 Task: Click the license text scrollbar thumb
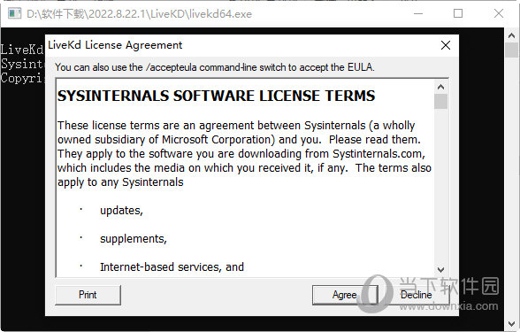pos(440,101)
